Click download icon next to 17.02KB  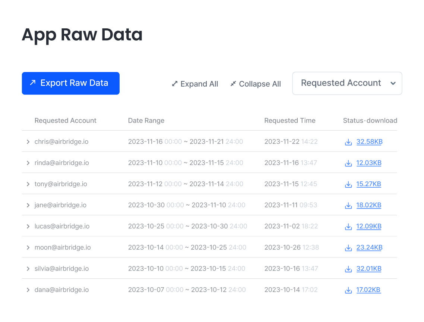pyautogui.click(x=348, y=290)
